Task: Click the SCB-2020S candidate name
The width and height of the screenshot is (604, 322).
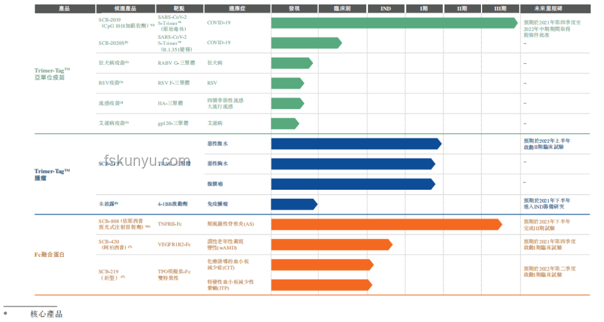Action: pos(113,43)
